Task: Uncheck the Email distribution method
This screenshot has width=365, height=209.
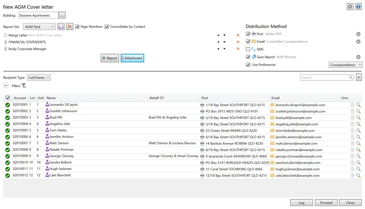Action: (248, 42)
